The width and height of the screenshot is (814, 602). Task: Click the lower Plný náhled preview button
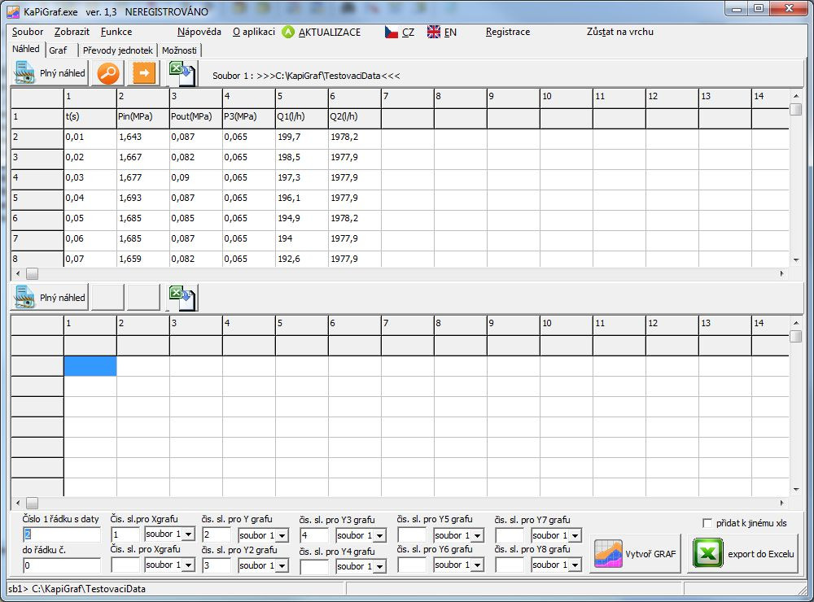[50, 298]
